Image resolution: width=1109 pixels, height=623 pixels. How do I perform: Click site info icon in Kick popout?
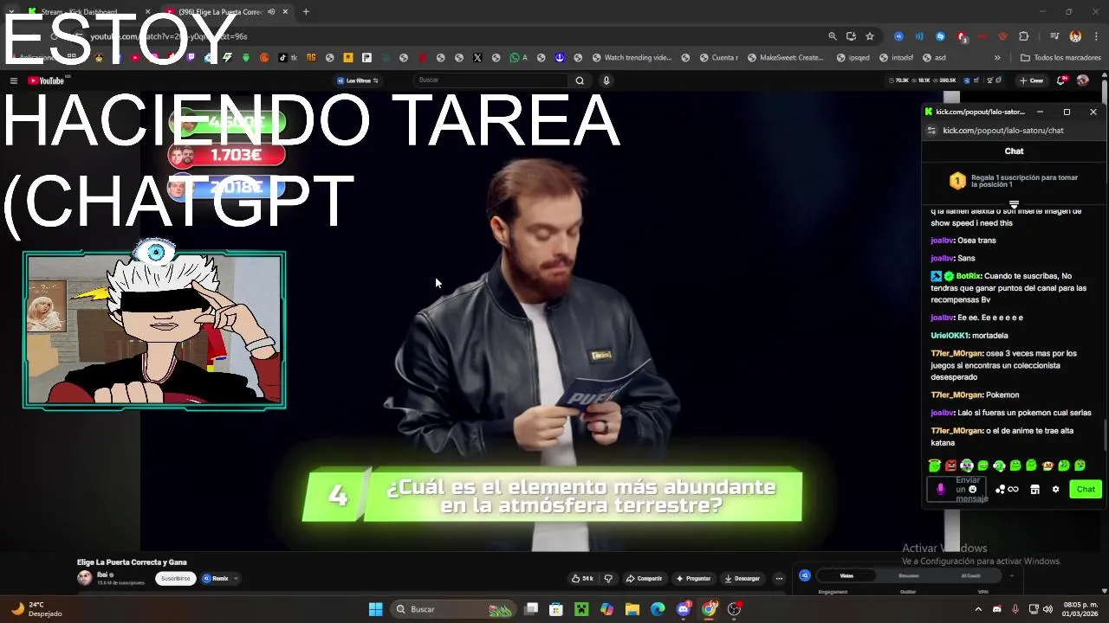[x=931, y=131]
